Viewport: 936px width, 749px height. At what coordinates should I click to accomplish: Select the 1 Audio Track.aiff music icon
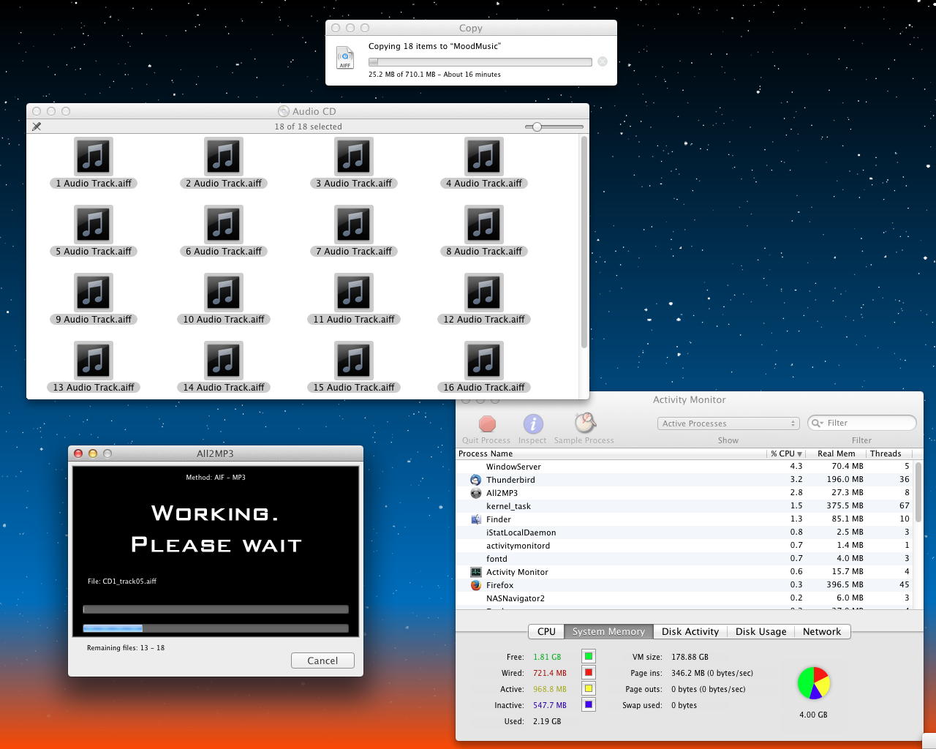click(x=94, y=157)
